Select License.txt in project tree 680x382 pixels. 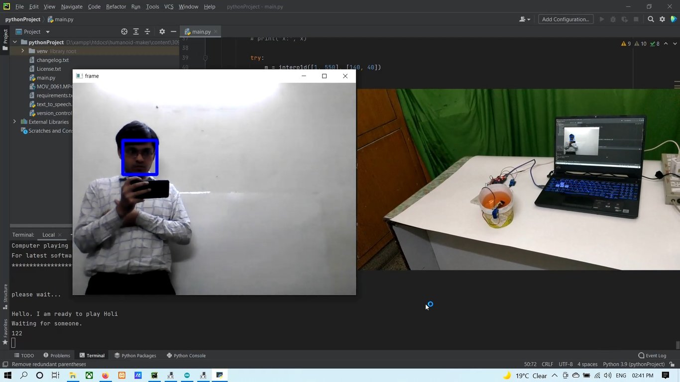click(x=49, y=69)
